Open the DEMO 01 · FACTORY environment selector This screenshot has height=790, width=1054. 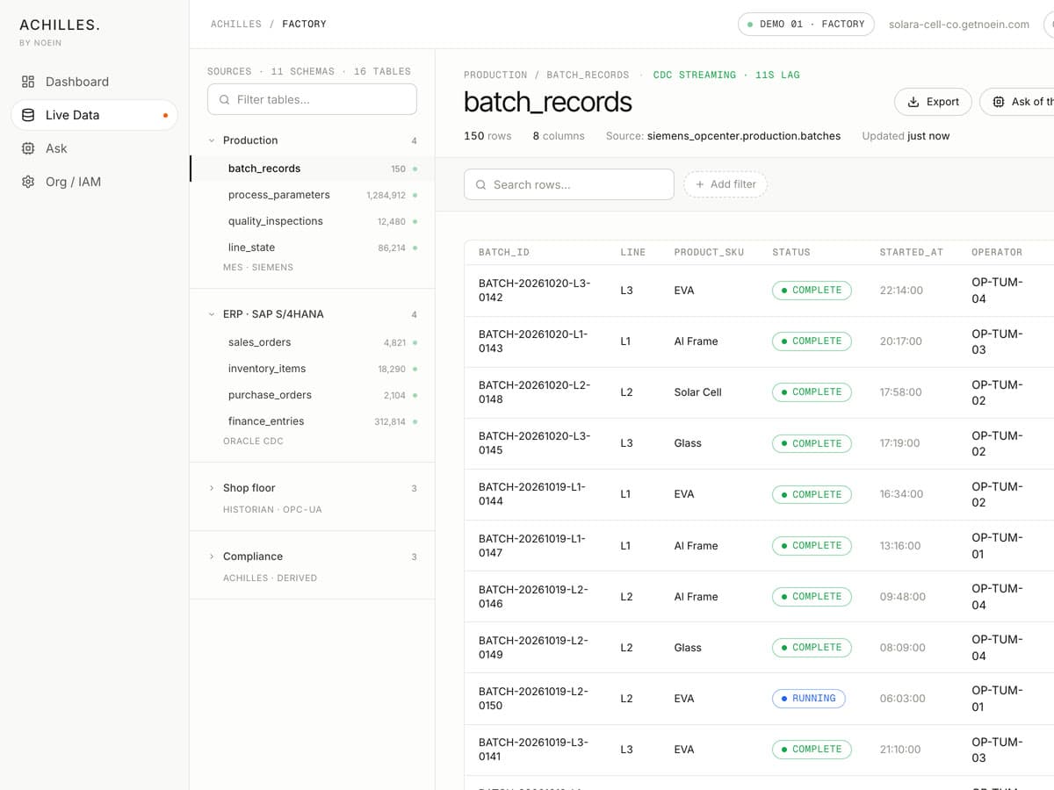805,25
